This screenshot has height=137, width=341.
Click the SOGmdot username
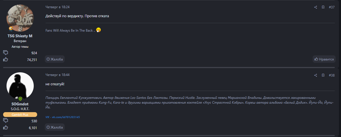tap(20, 104)
